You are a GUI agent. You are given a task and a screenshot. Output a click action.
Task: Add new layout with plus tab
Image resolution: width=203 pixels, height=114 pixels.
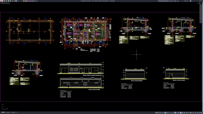point(17,112)
